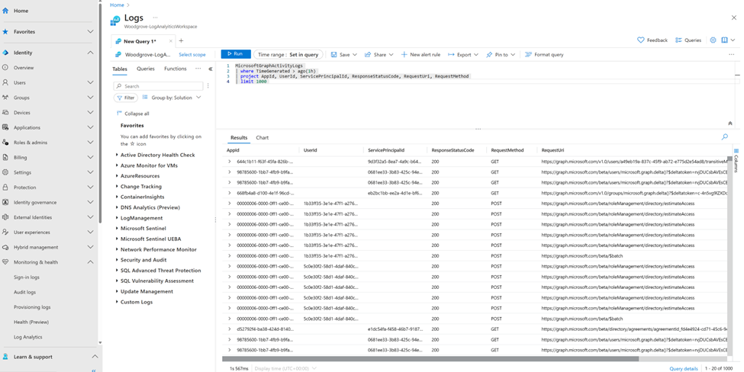Open the Queries panel at top right
The width and height of the screenshot is (744, 372).
click(x=688, y=40)
